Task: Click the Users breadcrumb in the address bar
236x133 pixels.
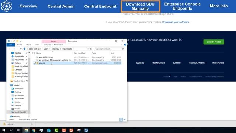Action: point(46,49)
